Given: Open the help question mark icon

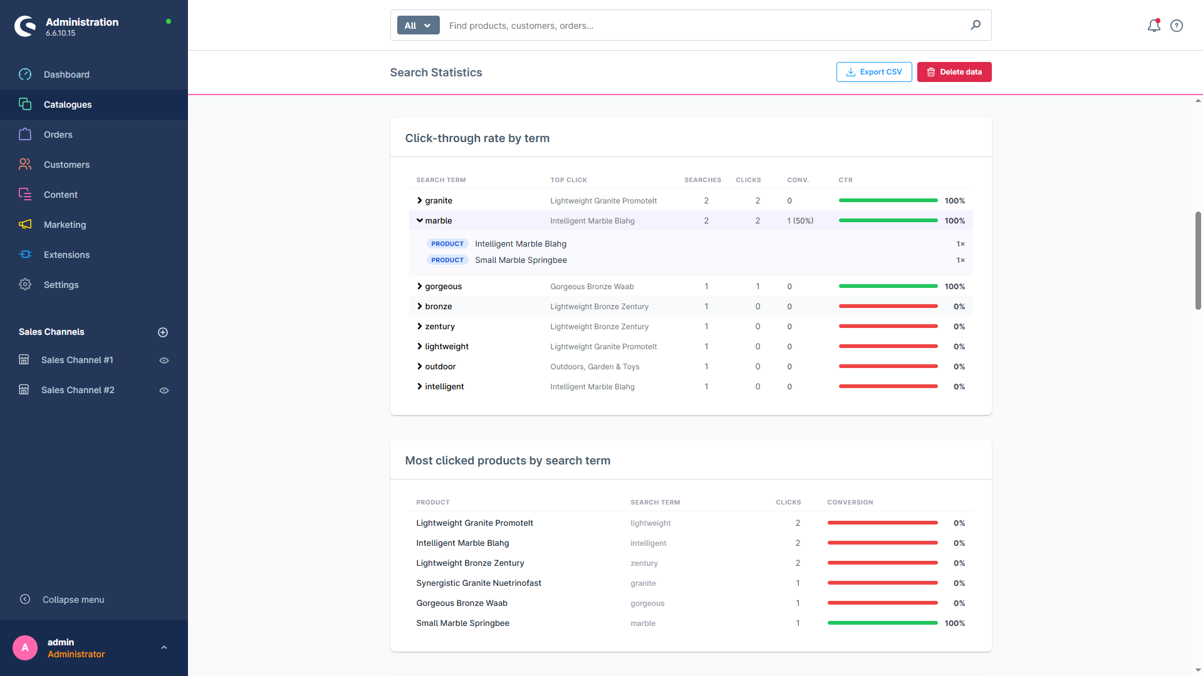Looking at the screenshot, I should 1177,26.
